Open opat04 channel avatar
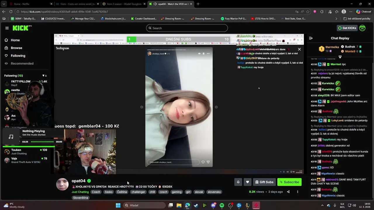 [62, 184]
